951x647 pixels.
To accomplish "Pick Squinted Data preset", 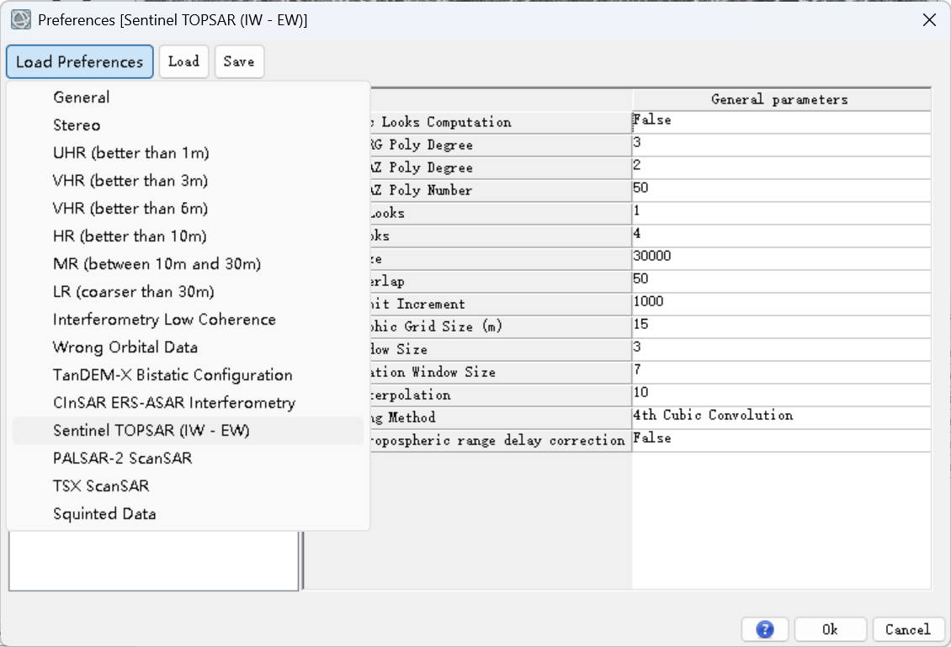I will 188,514.
